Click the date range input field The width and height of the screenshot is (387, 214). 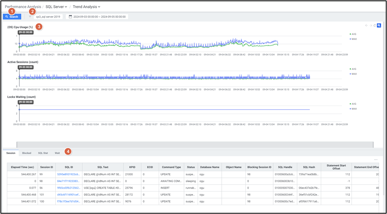tap(99, 17)
